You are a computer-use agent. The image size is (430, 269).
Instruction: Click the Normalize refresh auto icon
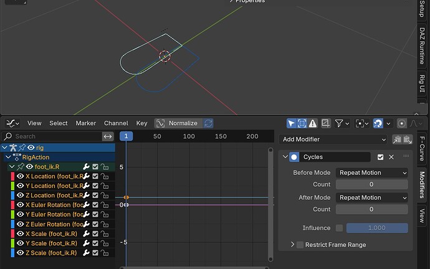(x=208, y=123)
